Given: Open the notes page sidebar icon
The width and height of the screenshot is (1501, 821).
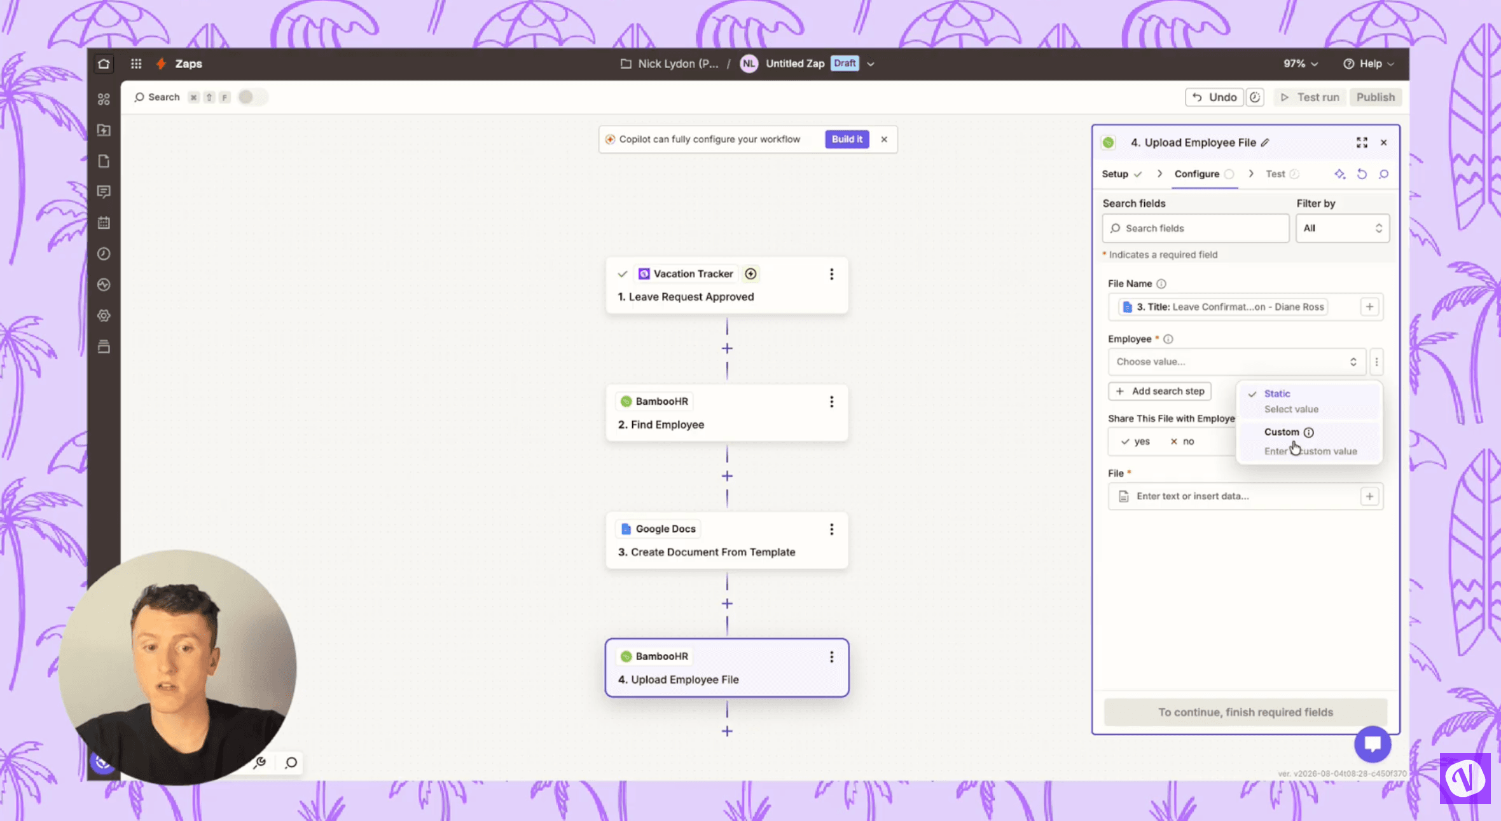Looking at the screenshot, I should 104,161.
